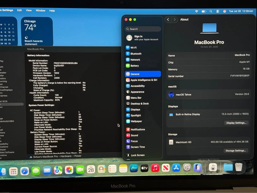Click Storage Settings… button
The image size is (257, 193).
(236, 150)
